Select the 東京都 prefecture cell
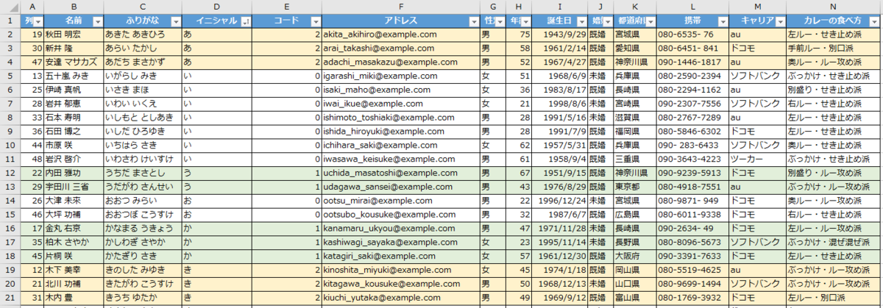The width and height of the screenshot is (883, 308). [635, 187]
